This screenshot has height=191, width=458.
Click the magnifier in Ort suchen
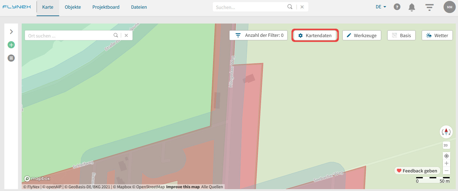pos(116,35)
